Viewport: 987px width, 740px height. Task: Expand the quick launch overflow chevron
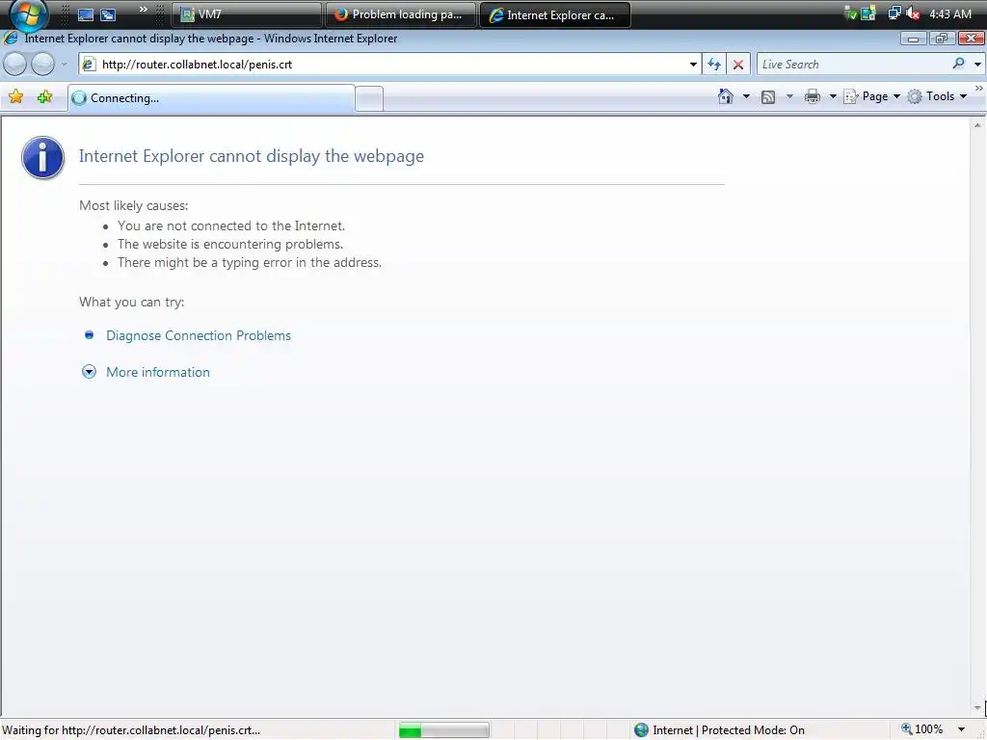tap(144, 10)
